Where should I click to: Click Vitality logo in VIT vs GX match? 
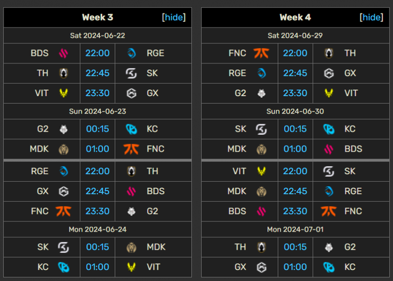tap(63, 93)
